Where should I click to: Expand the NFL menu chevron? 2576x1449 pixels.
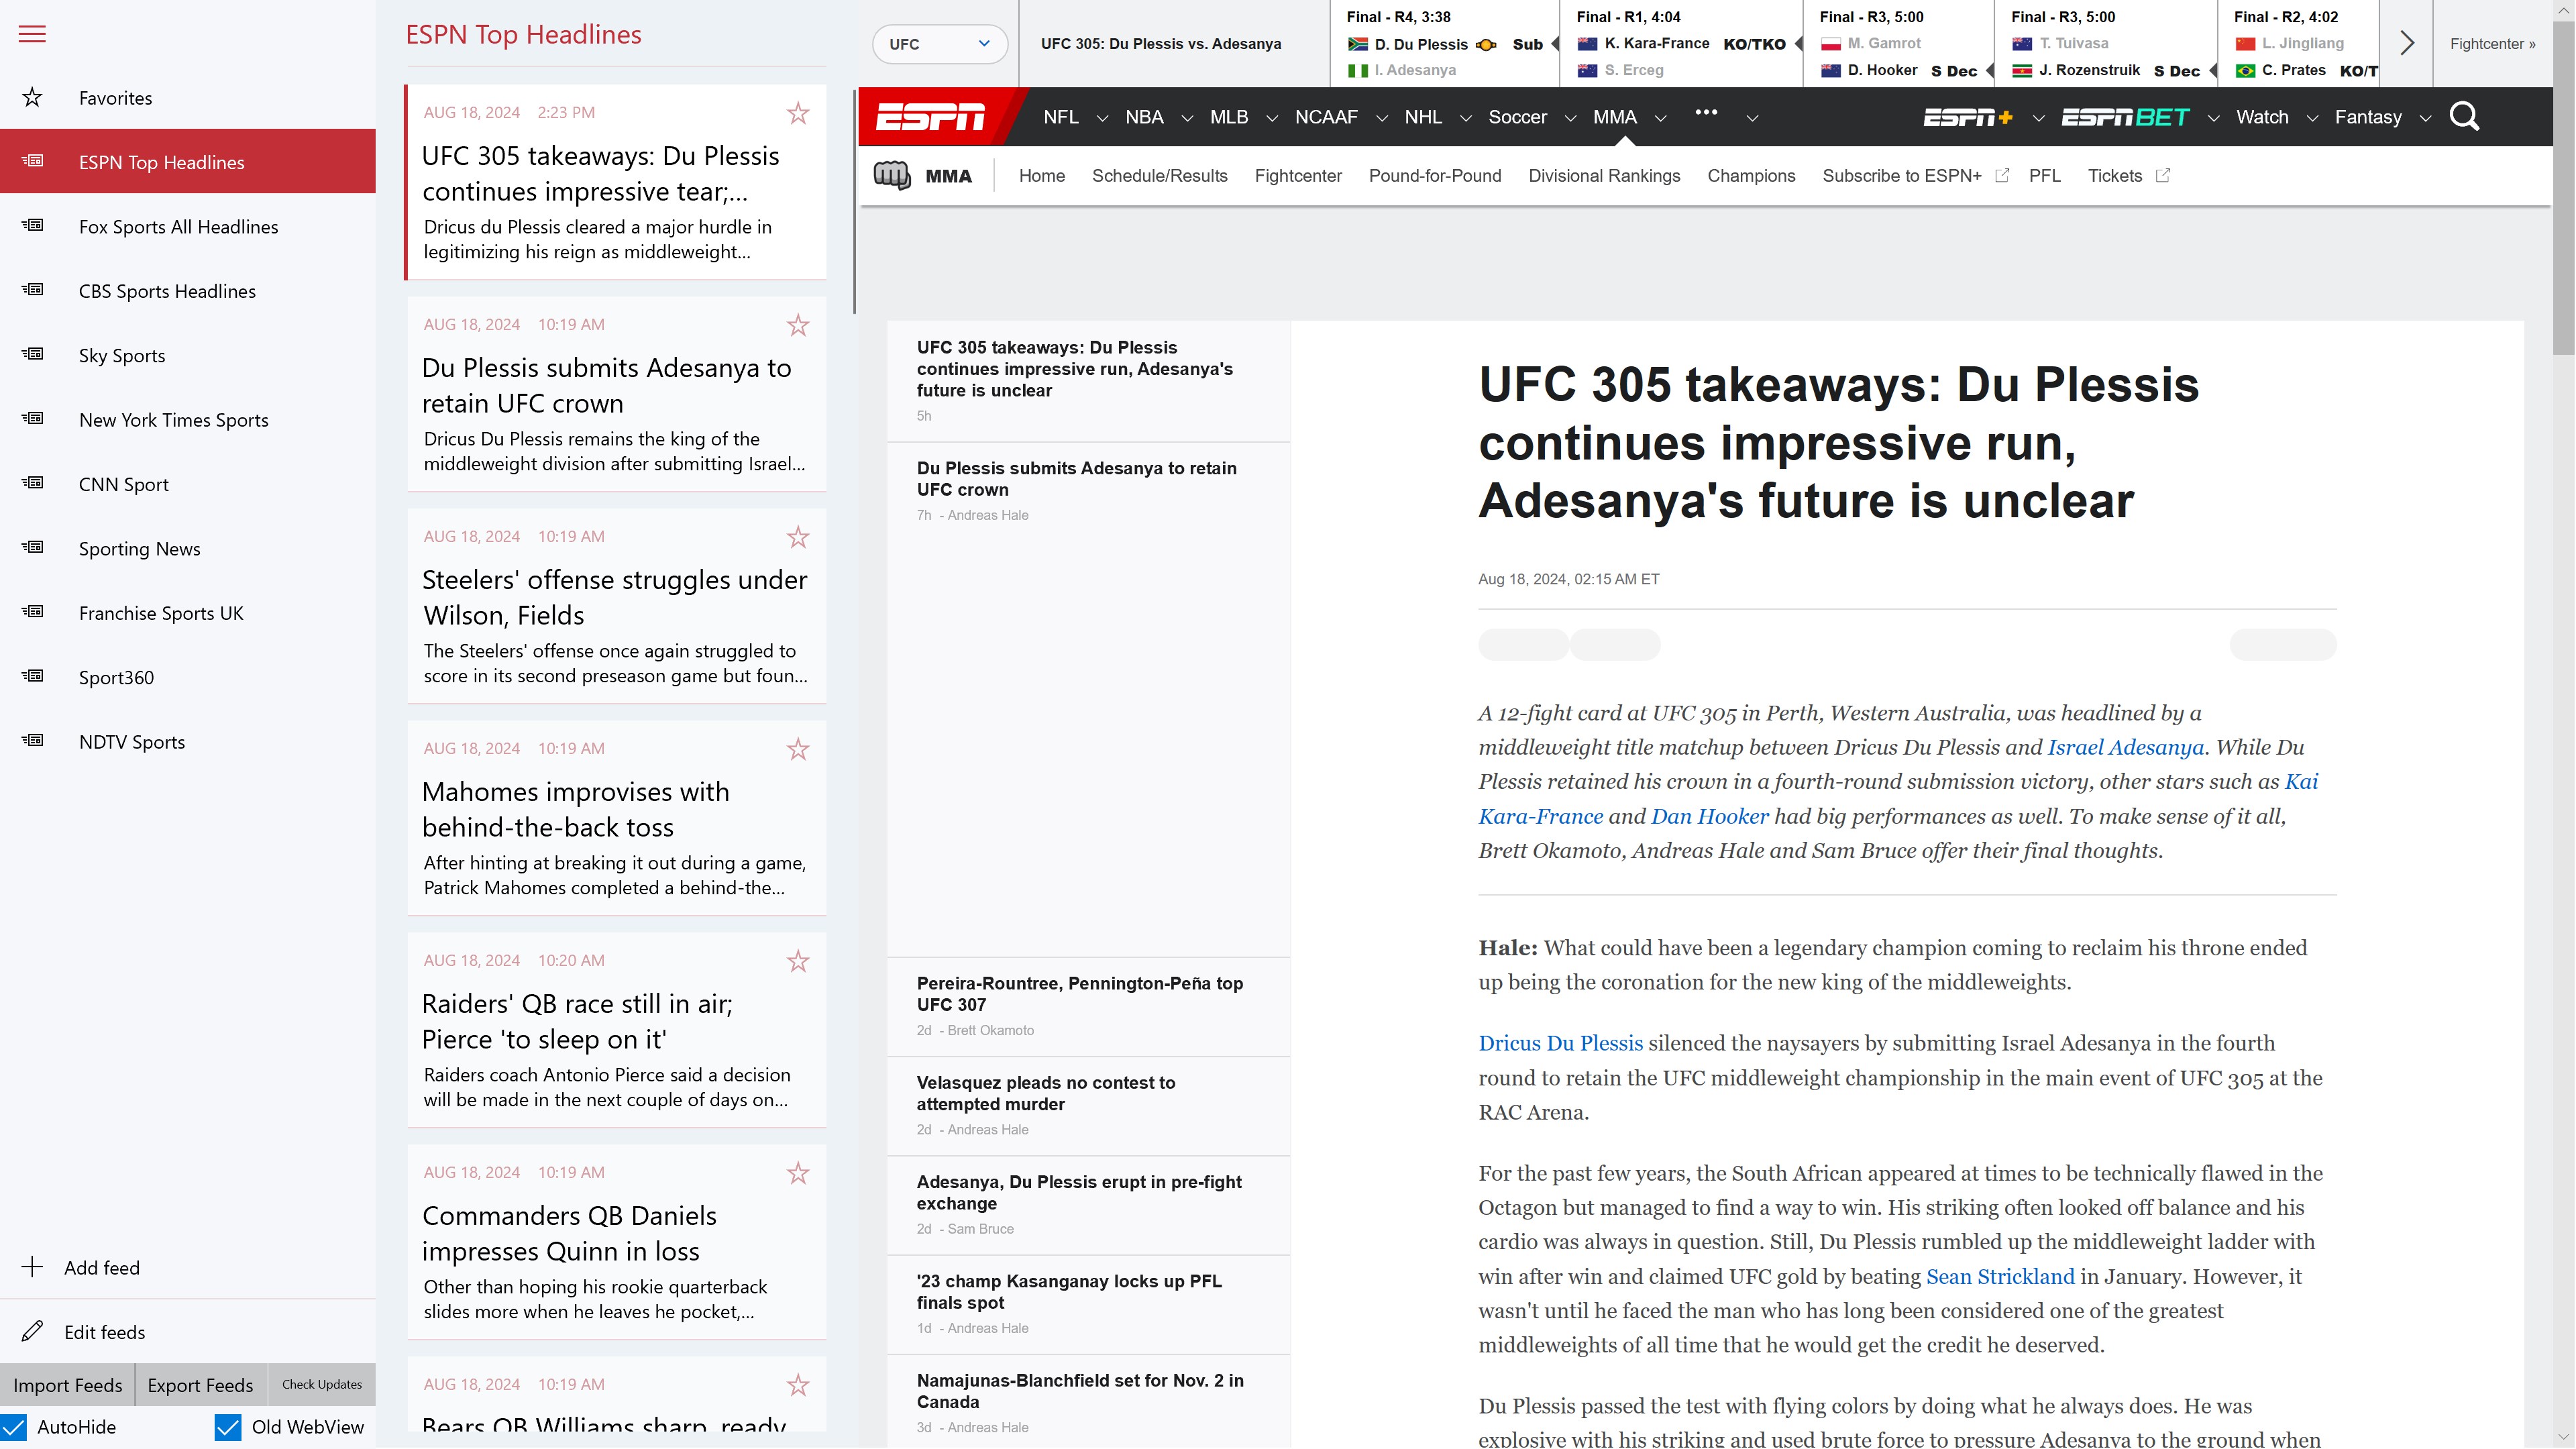pyautogui.click(x=1102, y=118)
